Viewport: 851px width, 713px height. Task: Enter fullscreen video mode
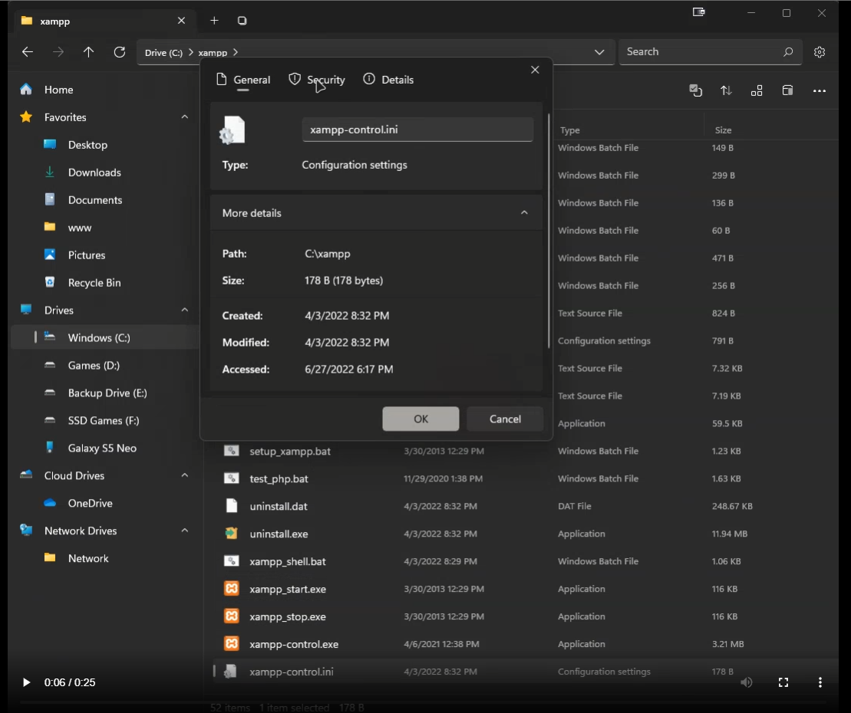[x=783, y=682]
